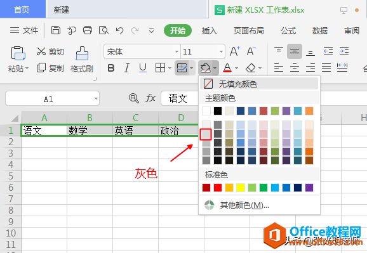Screen dimensions: 367x253
Task: Click column A header
Action: coord(44,117)
